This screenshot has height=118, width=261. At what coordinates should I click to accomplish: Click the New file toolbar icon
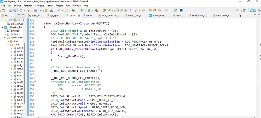[3, 10]
